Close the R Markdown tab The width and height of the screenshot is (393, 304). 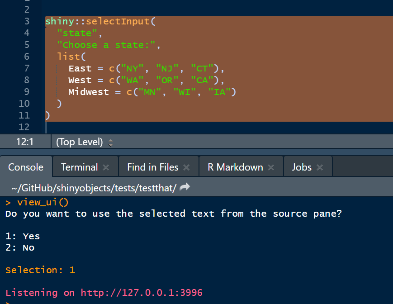[x=271, y=167]
